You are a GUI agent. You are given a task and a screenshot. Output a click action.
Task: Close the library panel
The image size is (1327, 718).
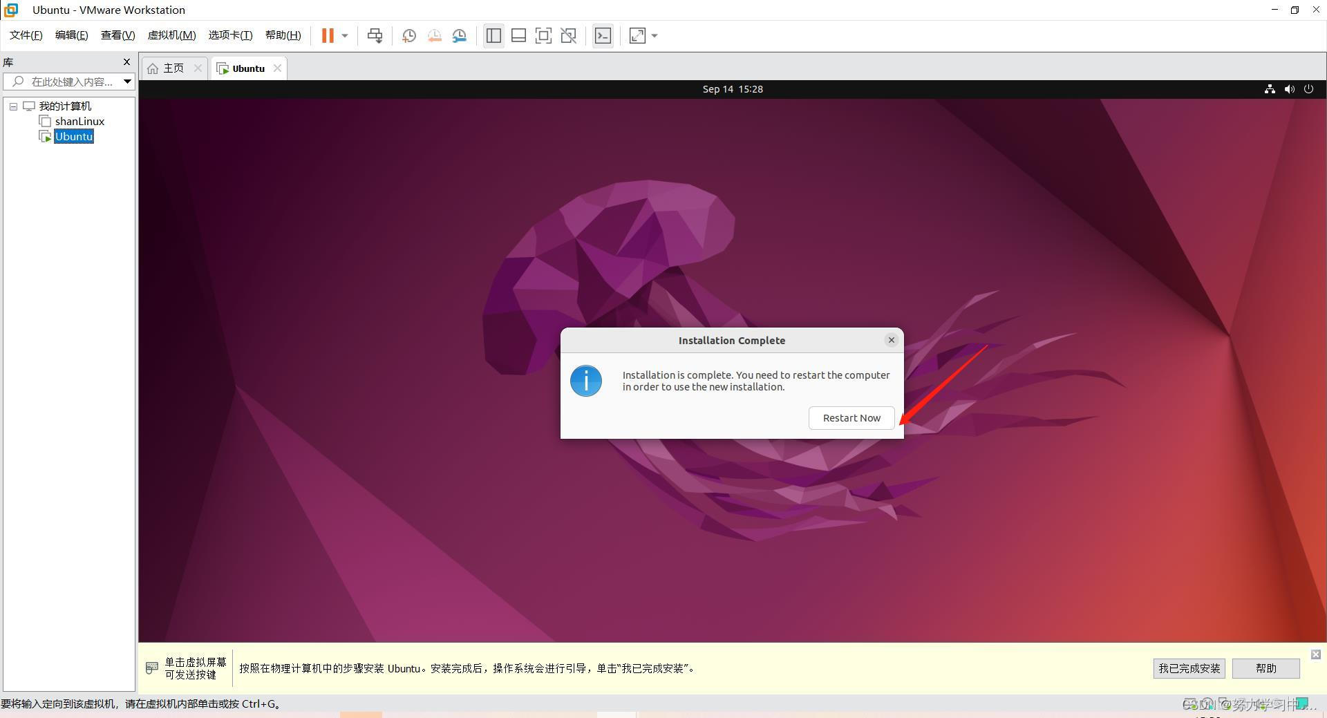pyautogui.click(x=126, y=62)
